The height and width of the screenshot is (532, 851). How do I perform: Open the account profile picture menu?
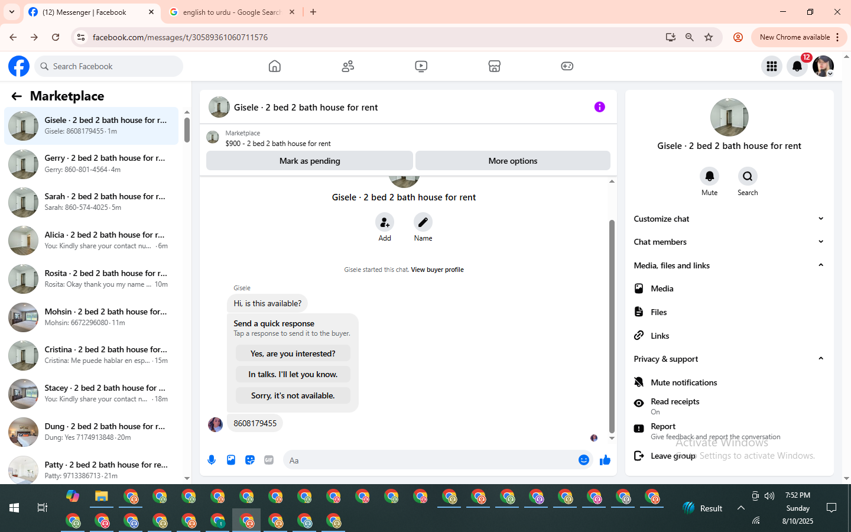823,66
